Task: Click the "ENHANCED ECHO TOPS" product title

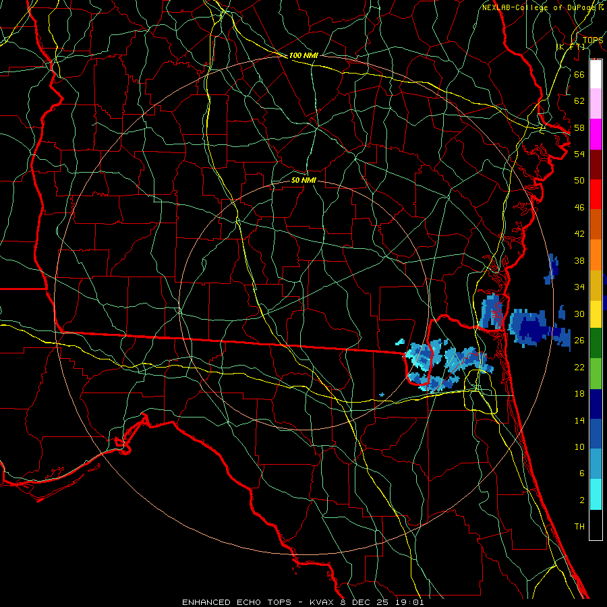Action: coord(237,602)
